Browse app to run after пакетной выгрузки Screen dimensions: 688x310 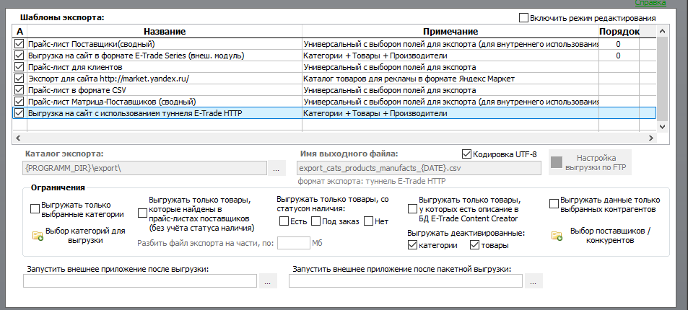[533, 281]
